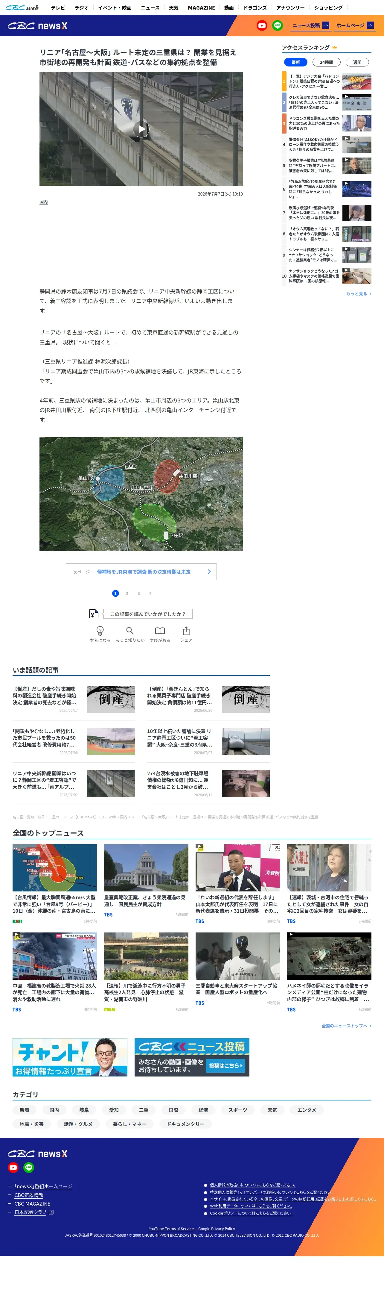Go to next page 候補地をJR東海で調査
This screenshot has width=384, height=1293.
(141, 572)
